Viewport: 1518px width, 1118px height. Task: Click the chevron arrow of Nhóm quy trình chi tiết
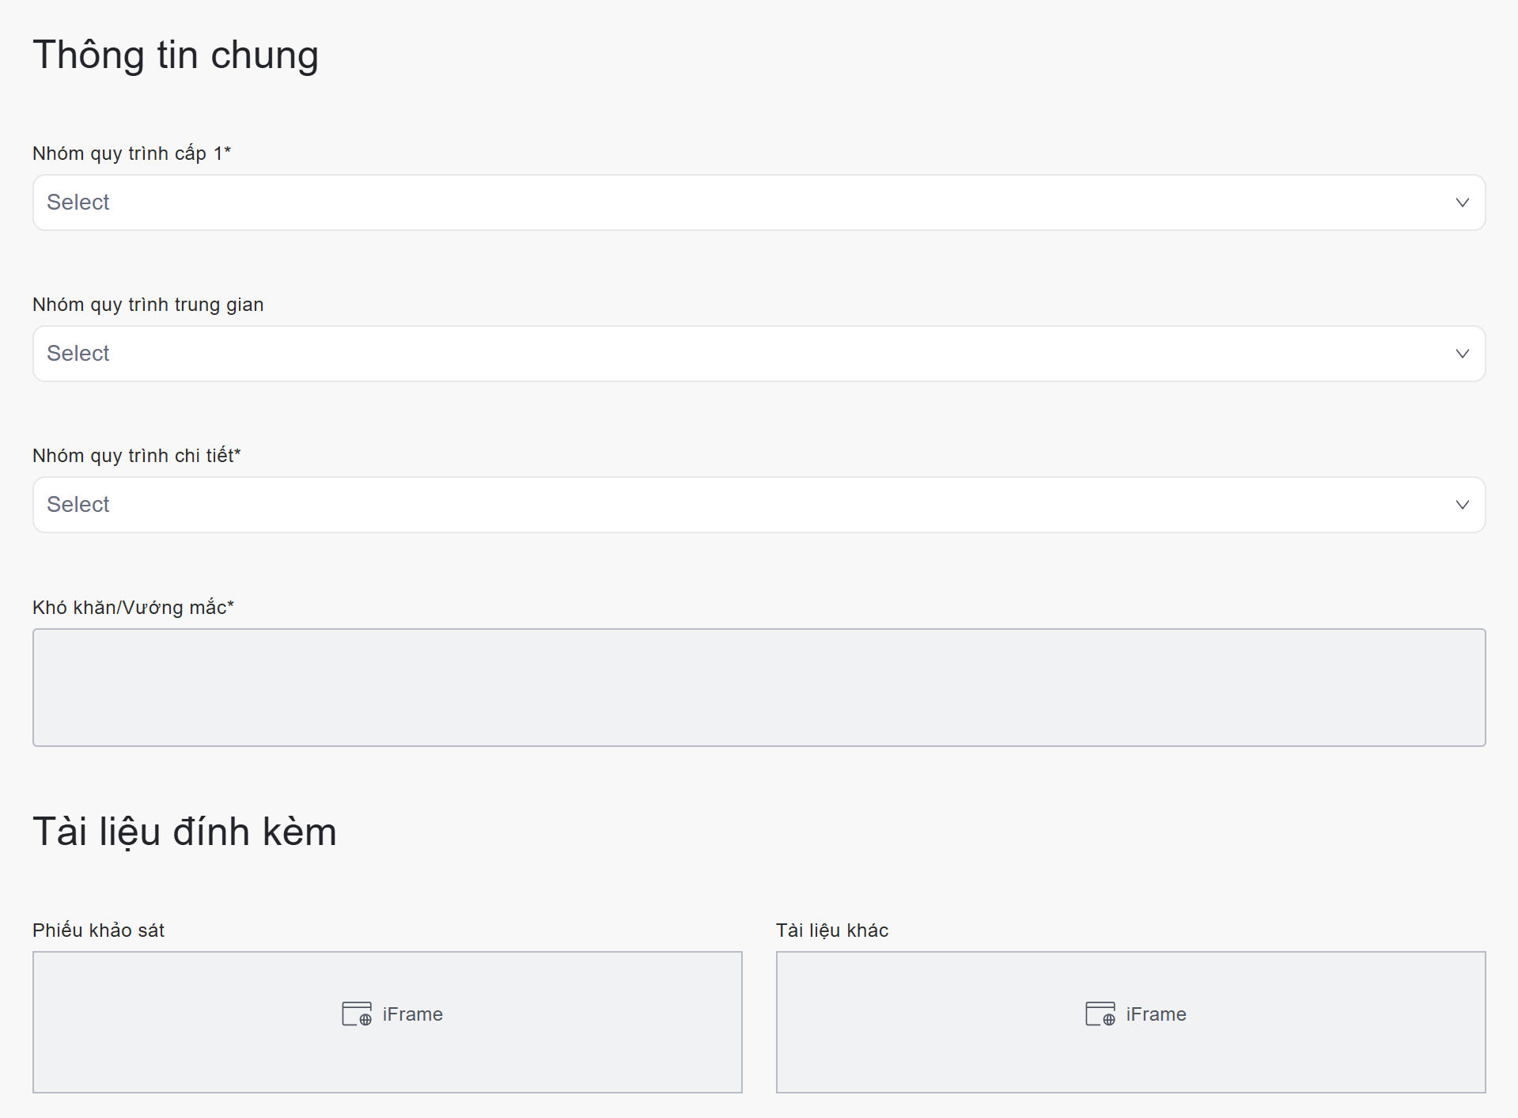tap(1462, 505)
